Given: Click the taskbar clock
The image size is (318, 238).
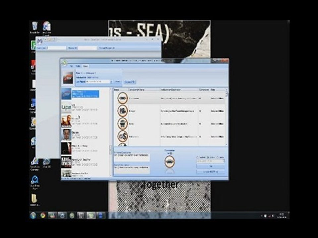Looking at the screenshot, I should click(282, 216).
